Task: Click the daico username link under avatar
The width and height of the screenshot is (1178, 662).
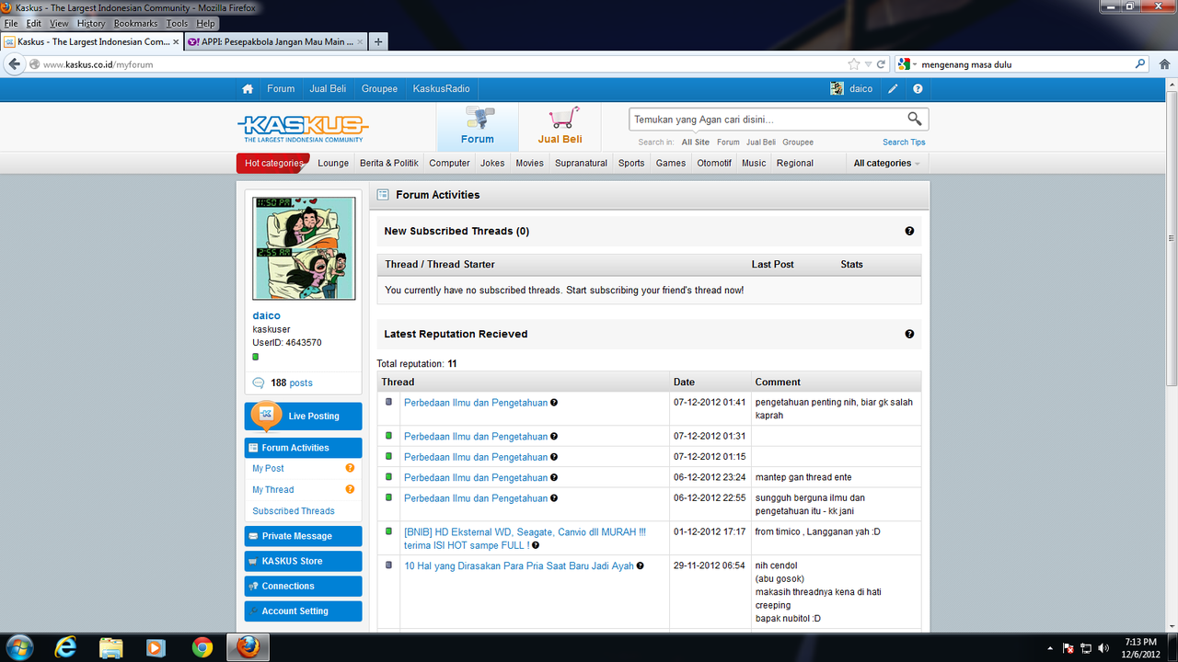Action: [267, 315]
